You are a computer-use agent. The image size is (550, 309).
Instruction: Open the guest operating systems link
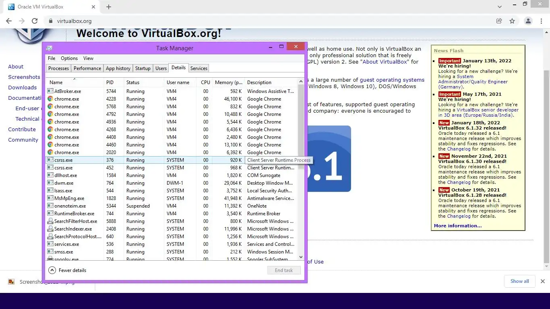point(392,80)
